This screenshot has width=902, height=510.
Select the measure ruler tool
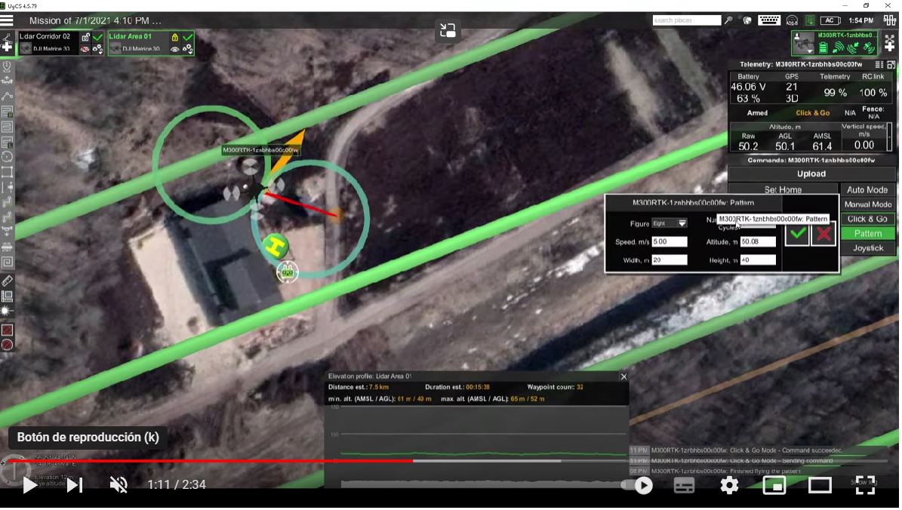click(7, 281)
